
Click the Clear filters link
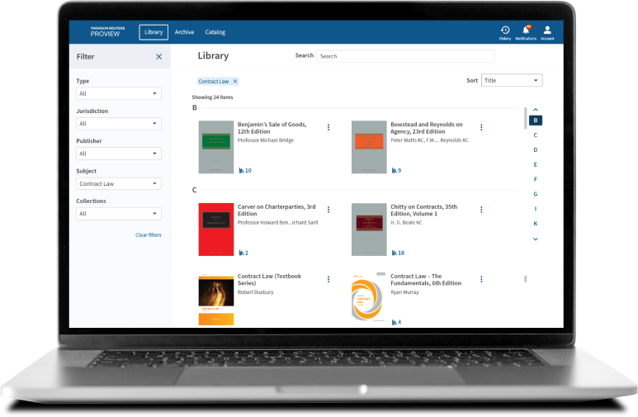pyautogui.click(x=149, y=235)
